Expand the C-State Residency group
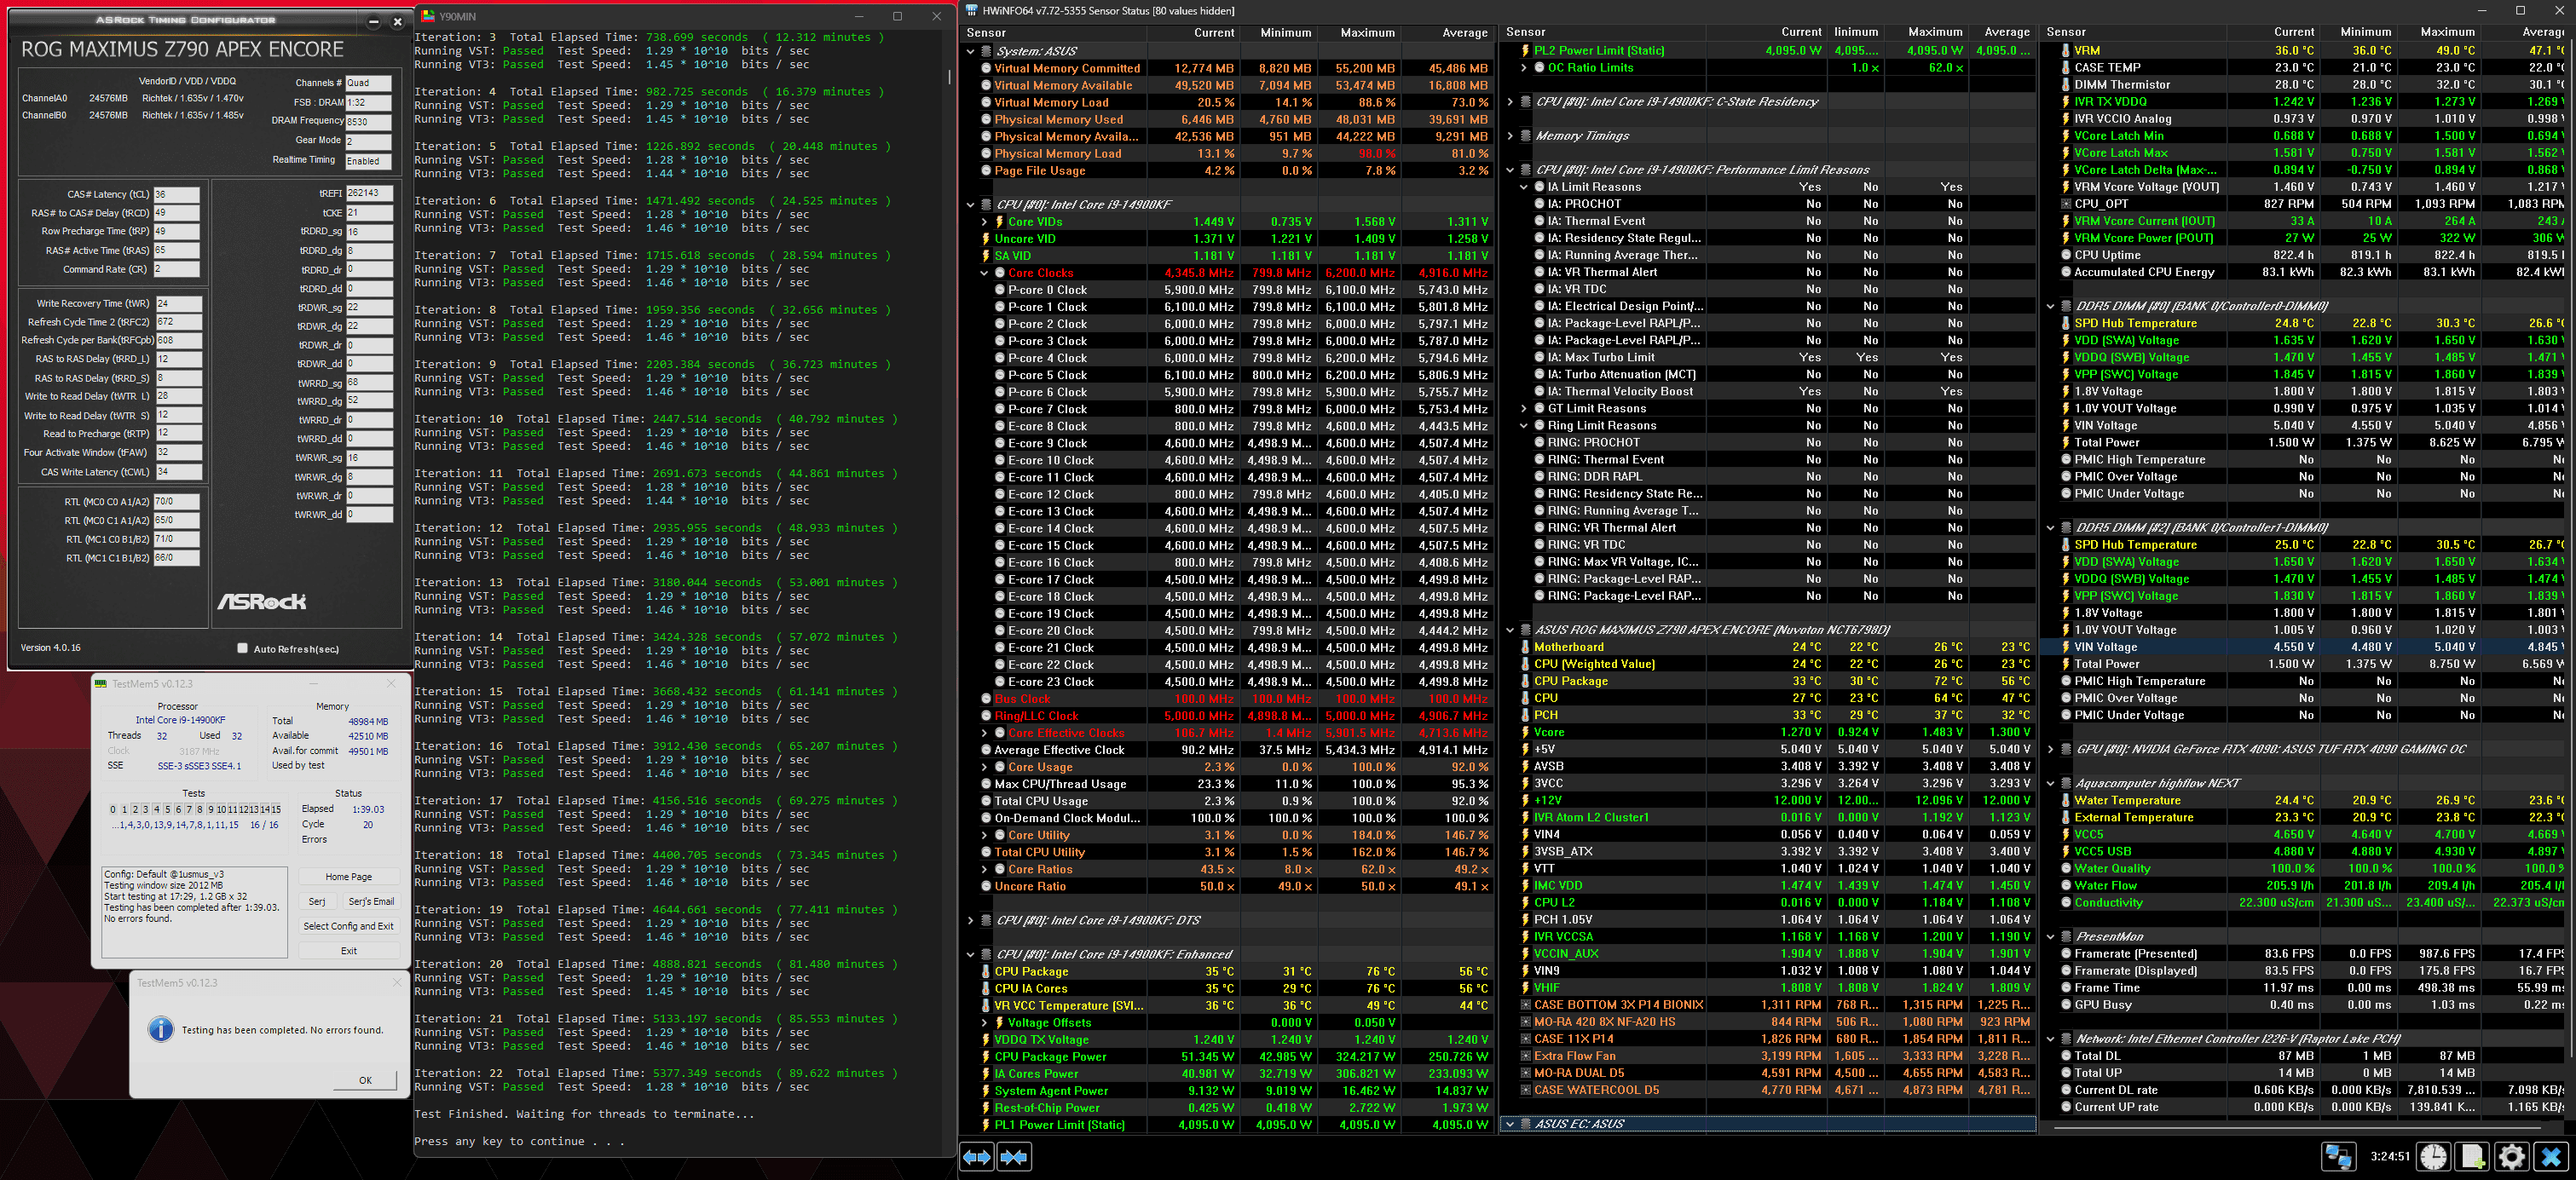This screenshot has height=1180, width=2576. [x=1510, y=102]
